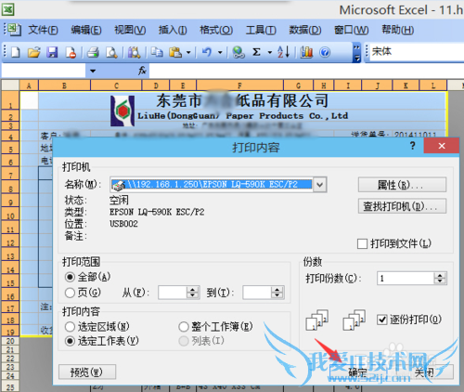The width and height of the screenshot is (464, 392).
Task: Click the 查找打印机(D) button
Action: 402,206
